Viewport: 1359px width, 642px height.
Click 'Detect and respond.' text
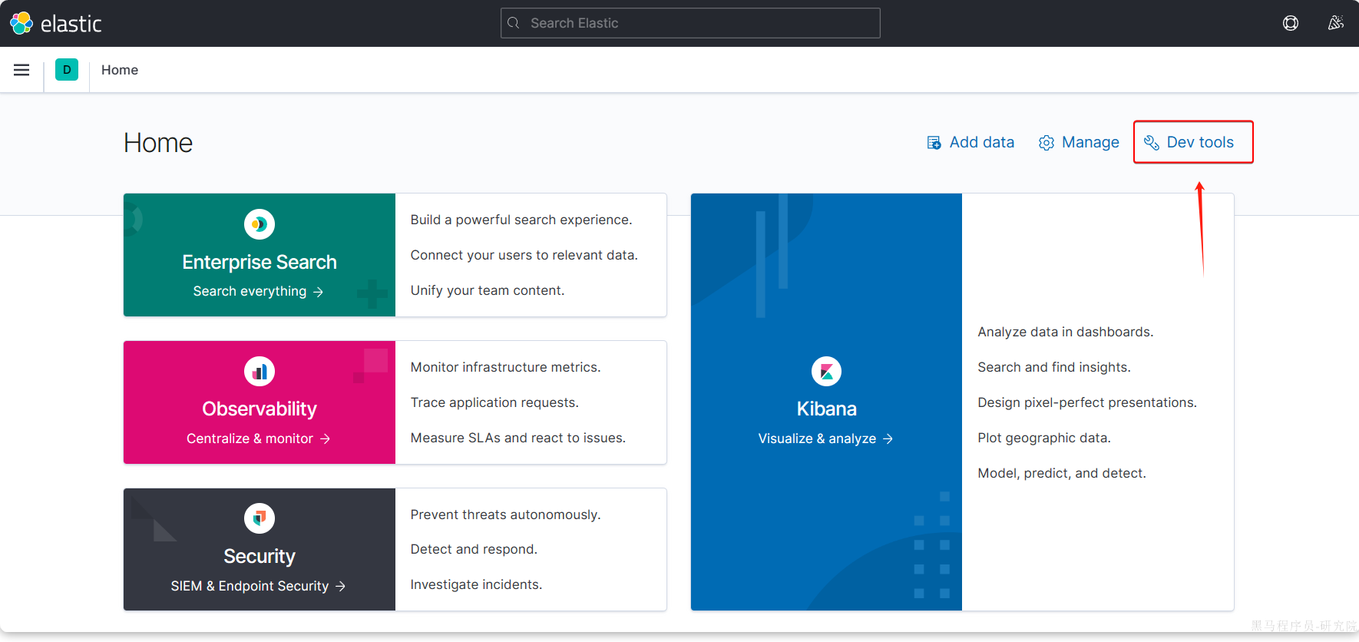[x=474, y=549]
